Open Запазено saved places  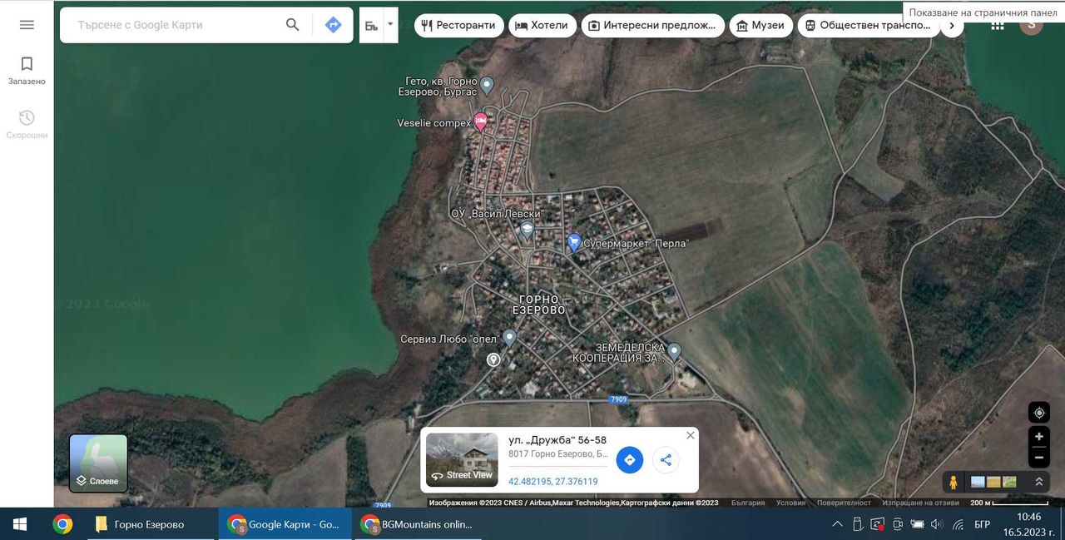27,72
